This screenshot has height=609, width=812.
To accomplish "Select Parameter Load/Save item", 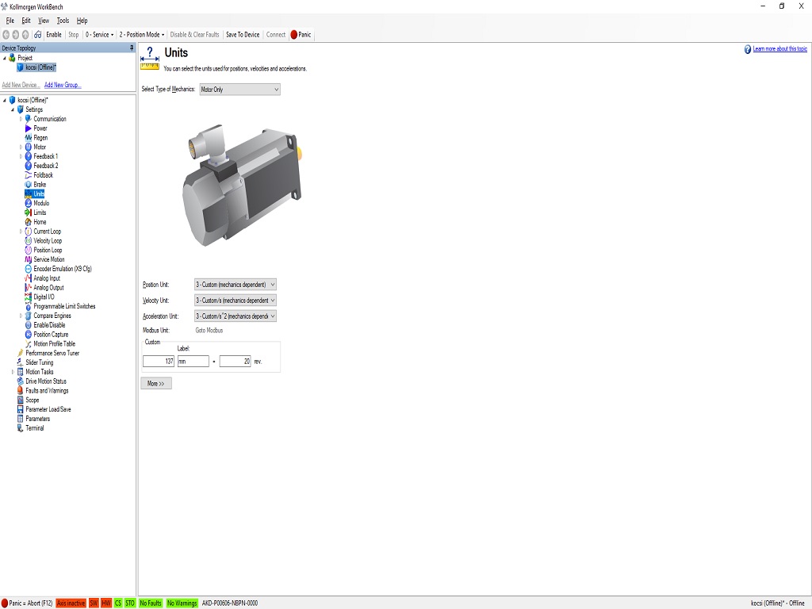I will (x=48, y=410).
